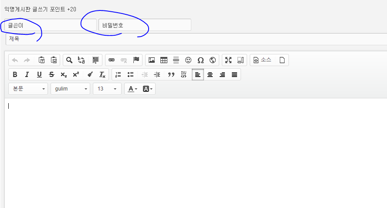
Task: Insert a hyperlink with the link icon
Action: tap(112, 60)
